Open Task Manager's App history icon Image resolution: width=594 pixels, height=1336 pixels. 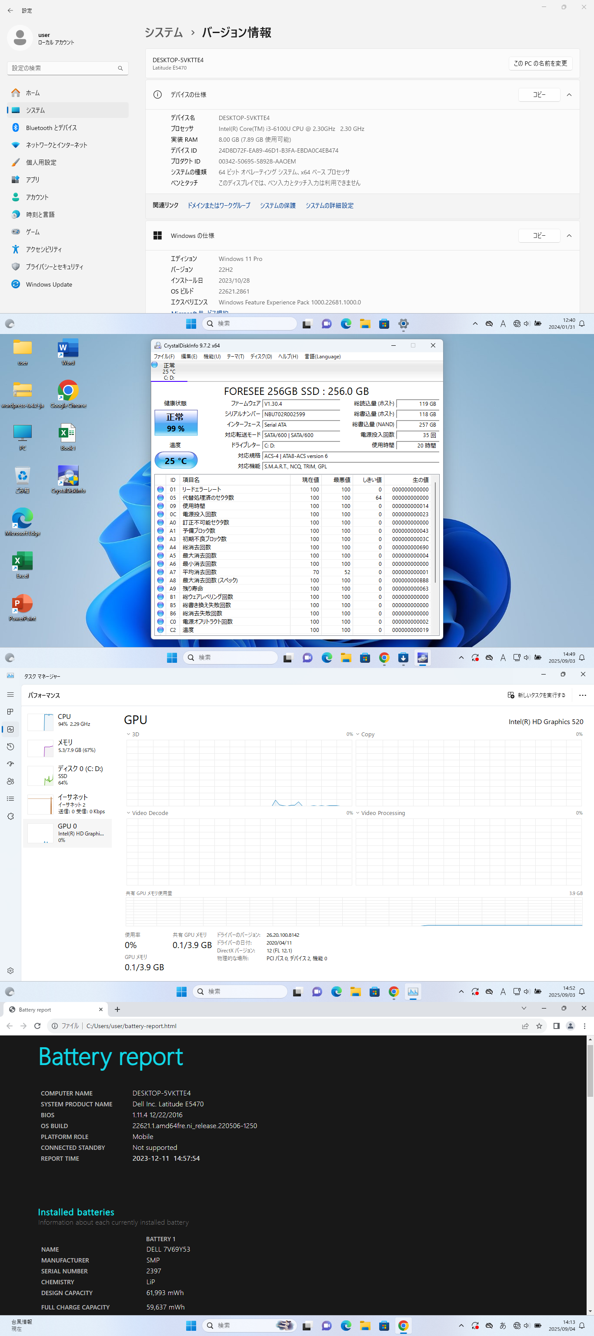10,746
